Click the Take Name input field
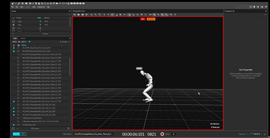Image resolution: width=270 pixels, height=138 pixels. [93, 134]
